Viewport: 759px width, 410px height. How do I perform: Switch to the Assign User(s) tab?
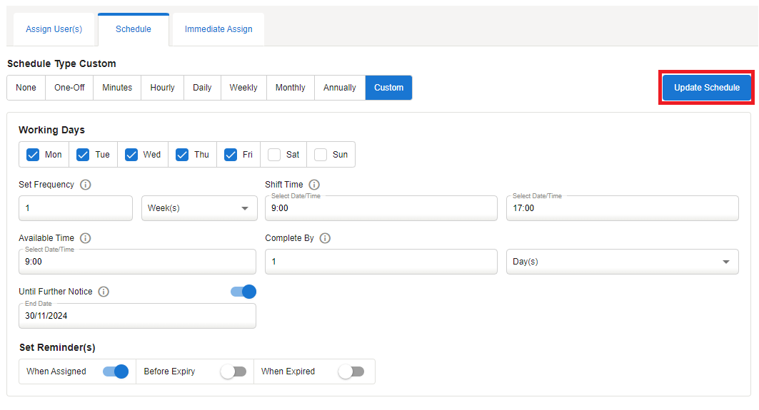54,29
